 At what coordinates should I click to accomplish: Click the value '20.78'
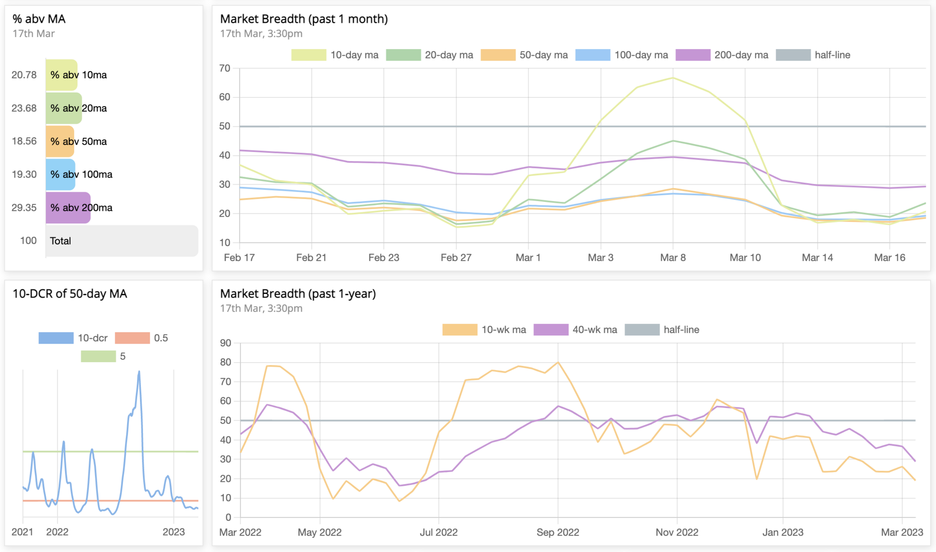[x=24, y=75]
